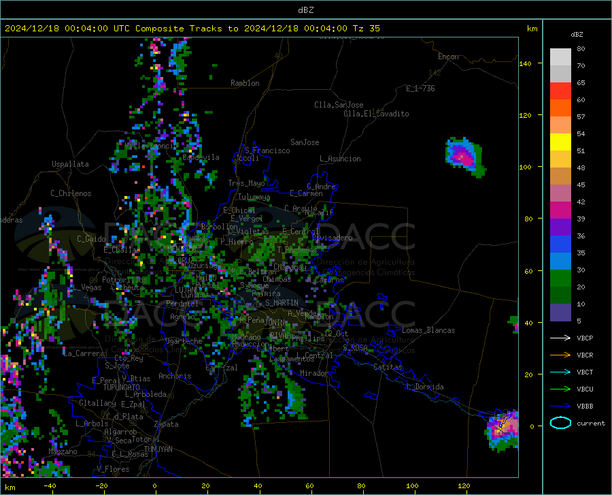612x495 pixels.
Task: Click the 'Catitas' map label
Action: pos(388,367)
